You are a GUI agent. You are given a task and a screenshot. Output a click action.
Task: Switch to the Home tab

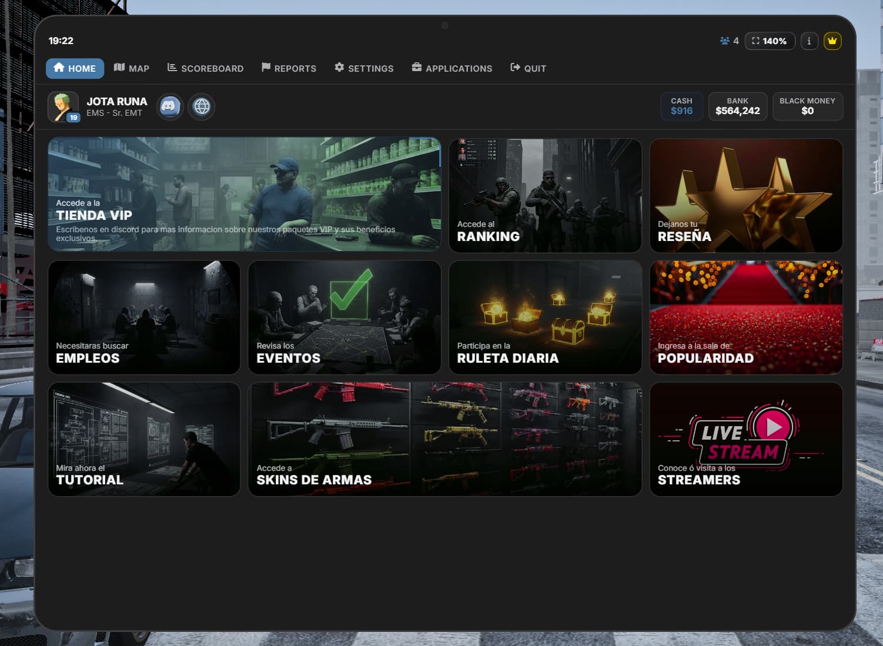tap(75, 68)
